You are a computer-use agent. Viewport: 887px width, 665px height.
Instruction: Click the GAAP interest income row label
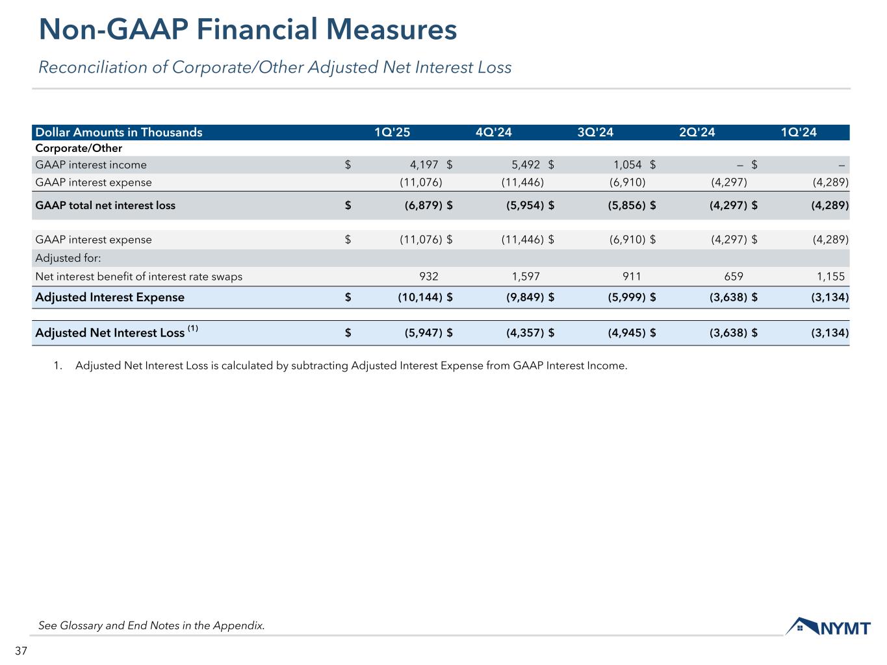91,165
